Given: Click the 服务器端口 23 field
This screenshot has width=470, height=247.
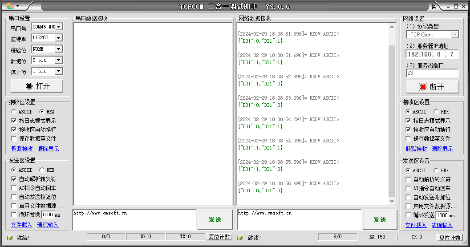Looking at the screenshot, I should click(x=432, y=73).
